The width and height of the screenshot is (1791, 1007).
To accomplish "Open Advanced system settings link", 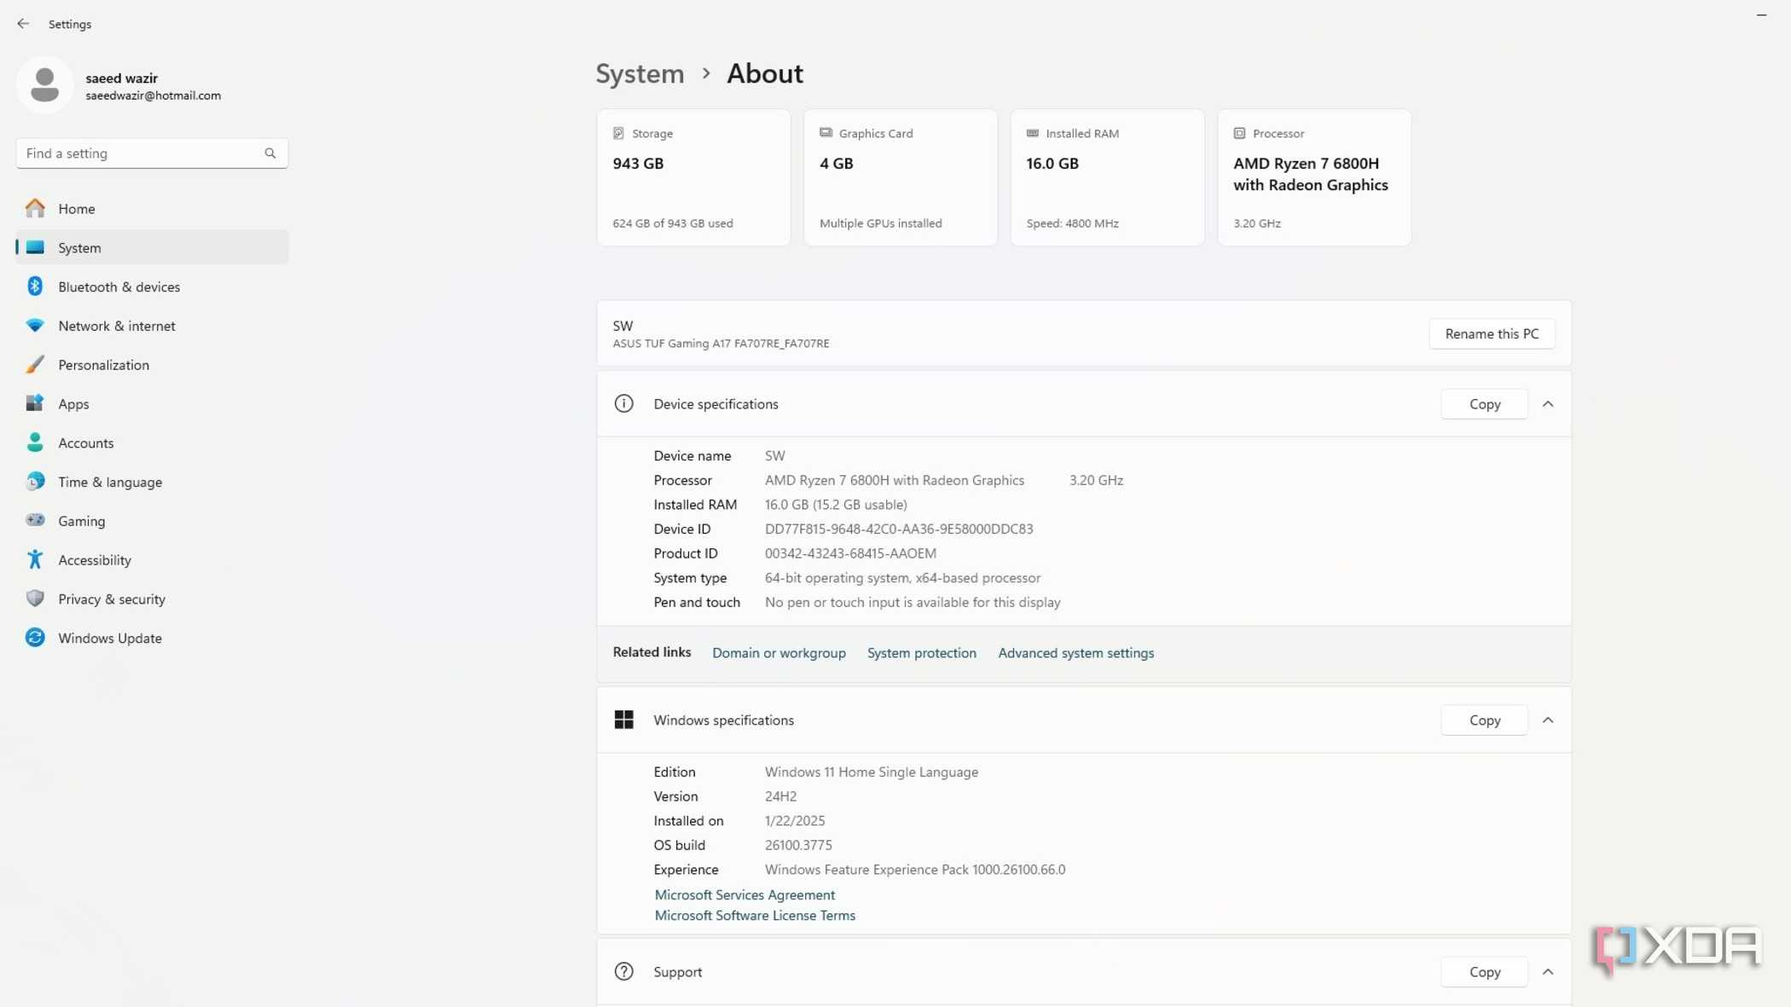I will 1075,653.
